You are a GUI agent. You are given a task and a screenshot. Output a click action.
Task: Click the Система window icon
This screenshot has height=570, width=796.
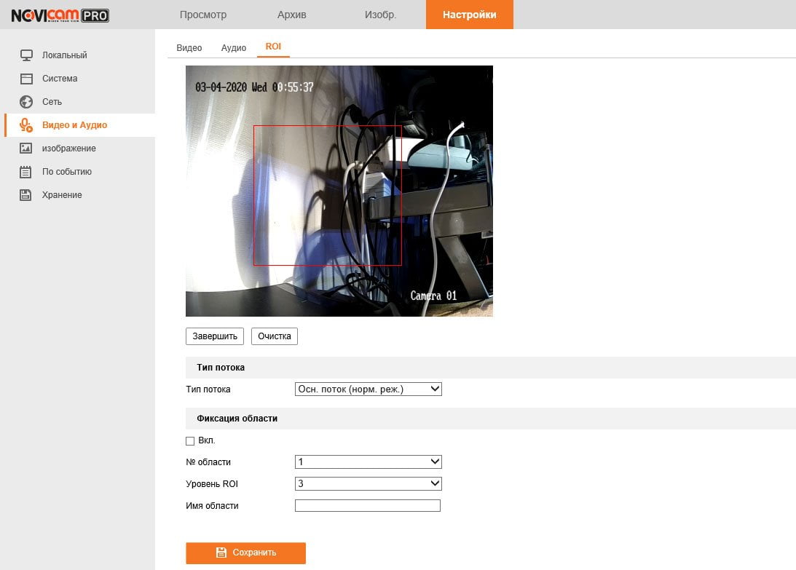pyautogui.click(x=26, y=79)
